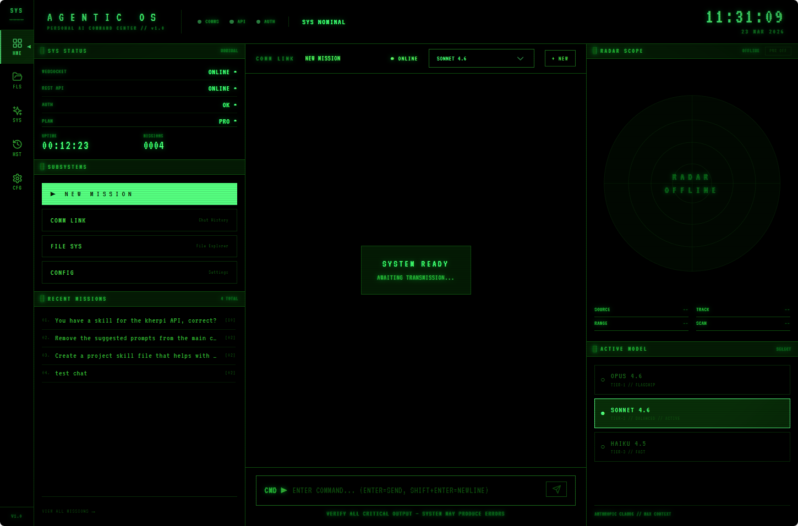This screenshot has width=798, height=526.
Task: Open mission 'You have a skill for the kherpi API'
Action: (139, 320)
